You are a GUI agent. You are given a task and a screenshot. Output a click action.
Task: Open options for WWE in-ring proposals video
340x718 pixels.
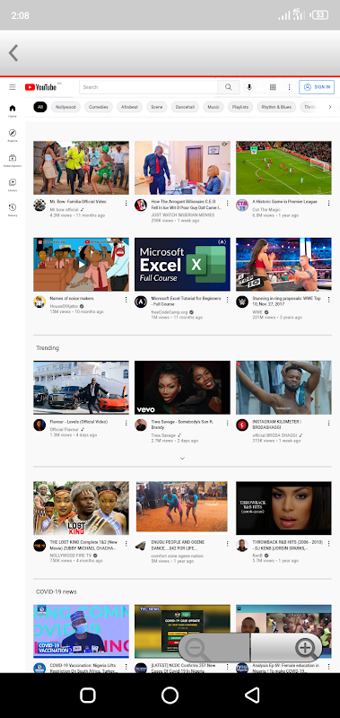coord(328,300)
